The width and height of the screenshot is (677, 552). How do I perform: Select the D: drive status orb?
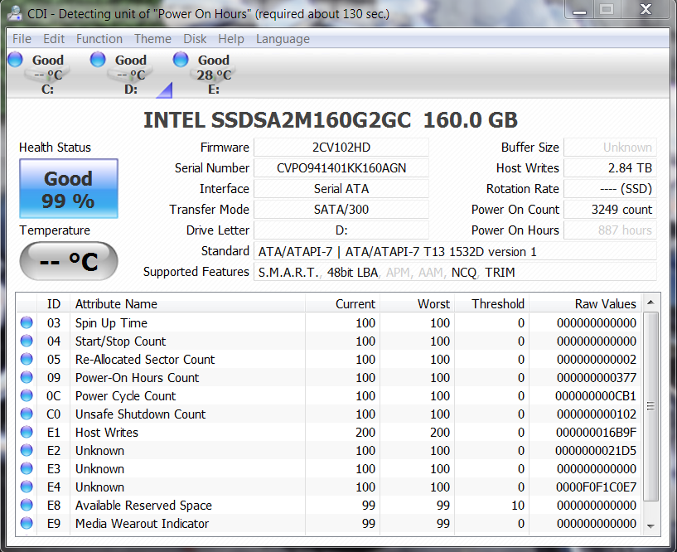click(98, 59)
